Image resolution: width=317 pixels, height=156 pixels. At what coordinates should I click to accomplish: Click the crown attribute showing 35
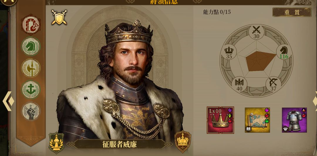point(229,52)
